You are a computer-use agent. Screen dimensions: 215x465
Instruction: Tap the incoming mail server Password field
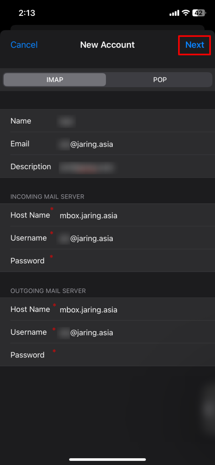click(107, 261)
